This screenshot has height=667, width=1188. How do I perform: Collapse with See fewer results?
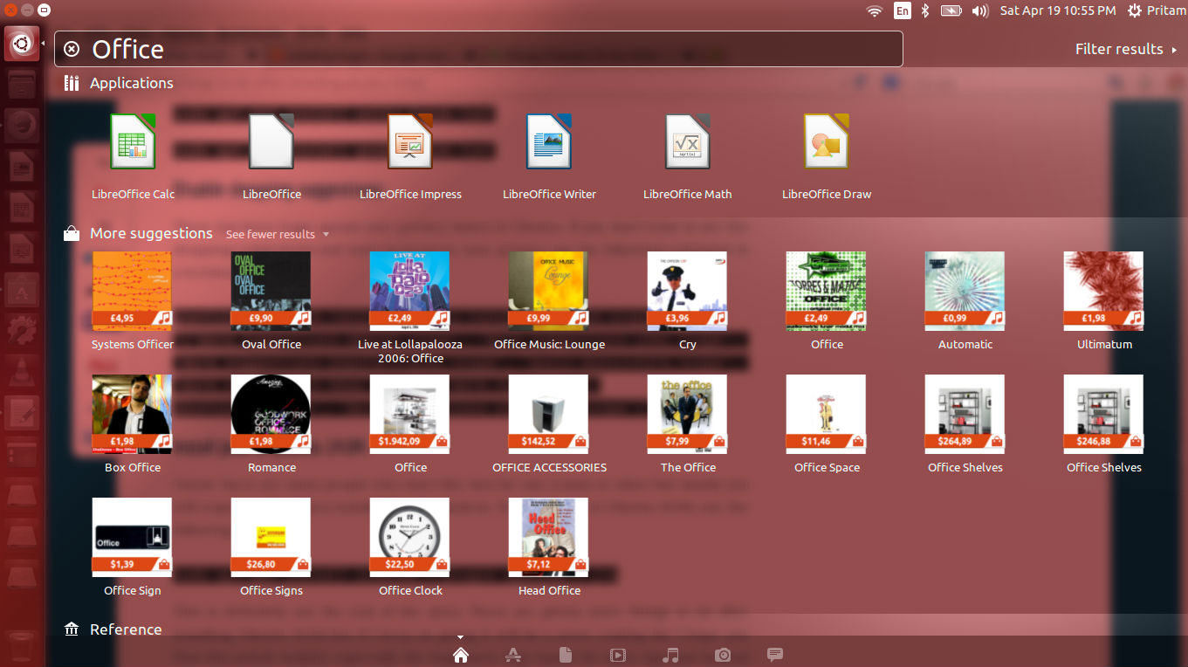tap(278, 234)
